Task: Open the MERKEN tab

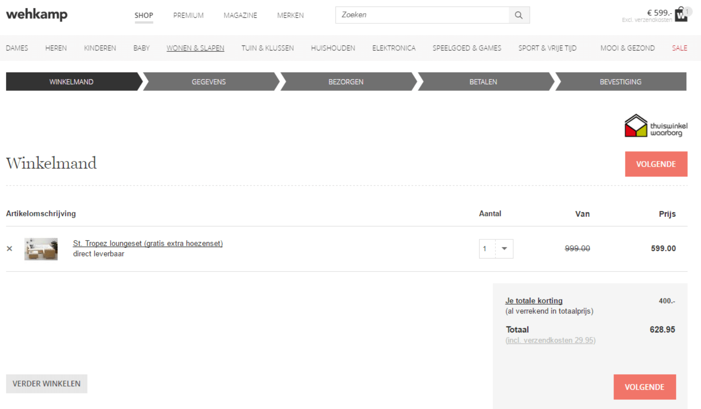Action: click(290, 16)
